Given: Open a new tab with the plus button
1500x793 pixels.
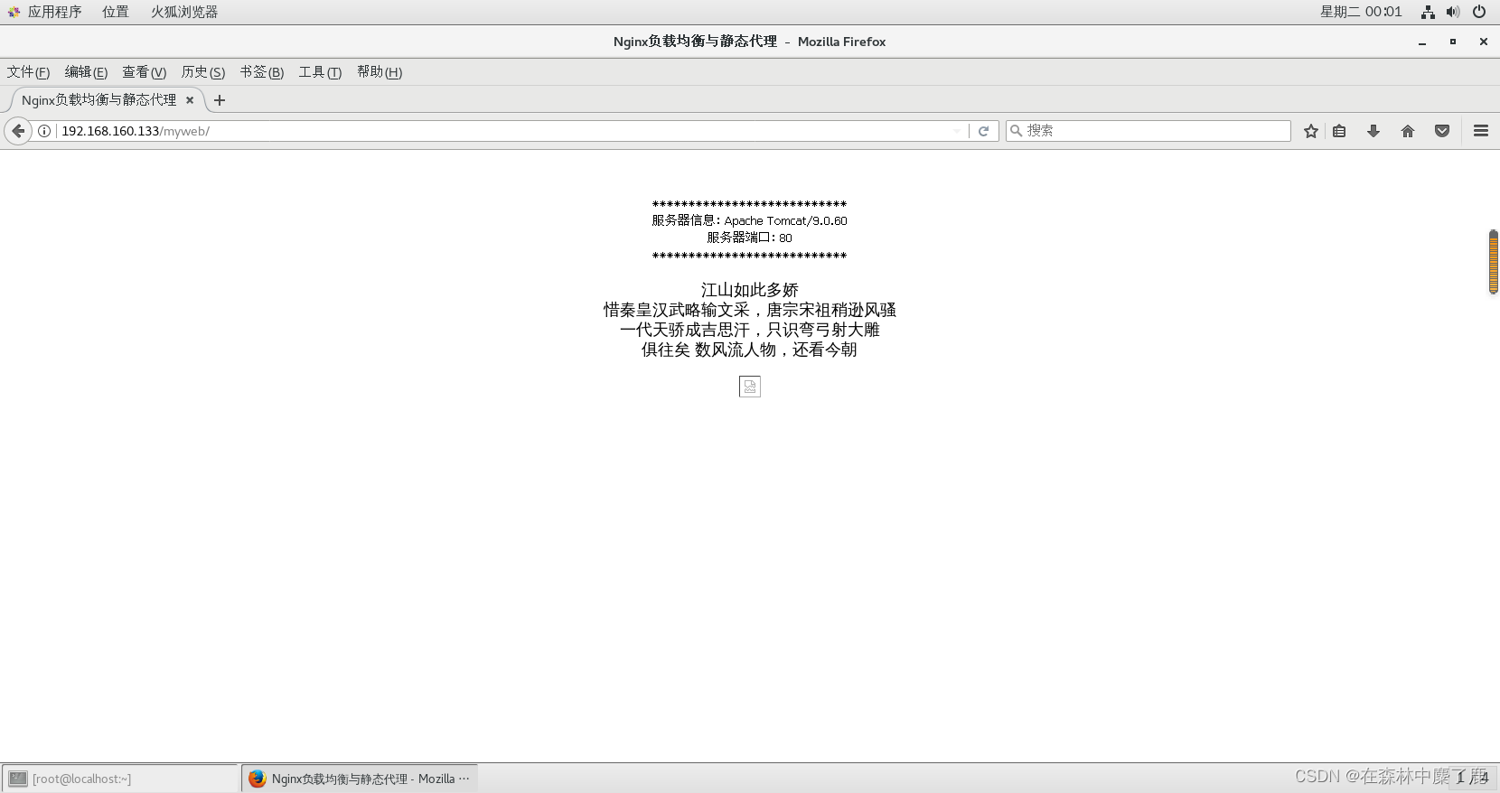Looking at the screenshot, I should (x=220, y=100).
